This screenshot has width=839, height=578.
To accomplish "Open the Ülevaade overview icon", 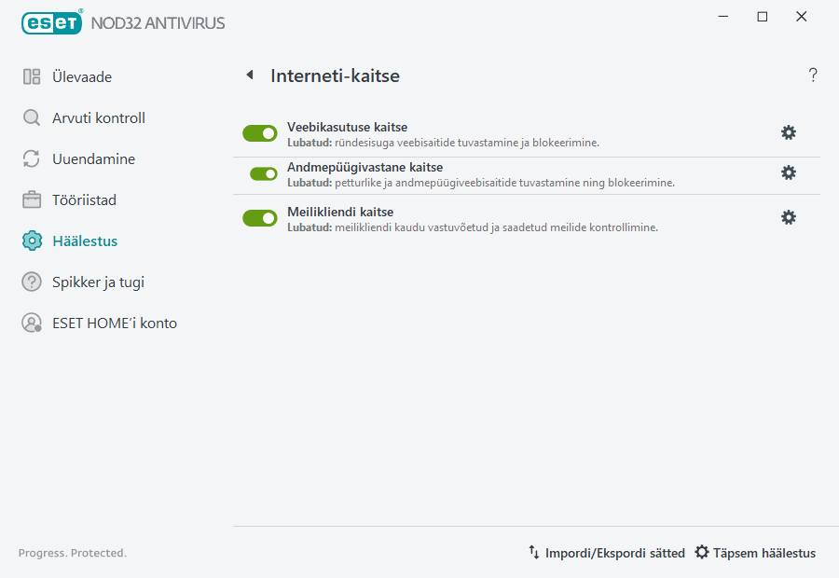I will point(33,76).
